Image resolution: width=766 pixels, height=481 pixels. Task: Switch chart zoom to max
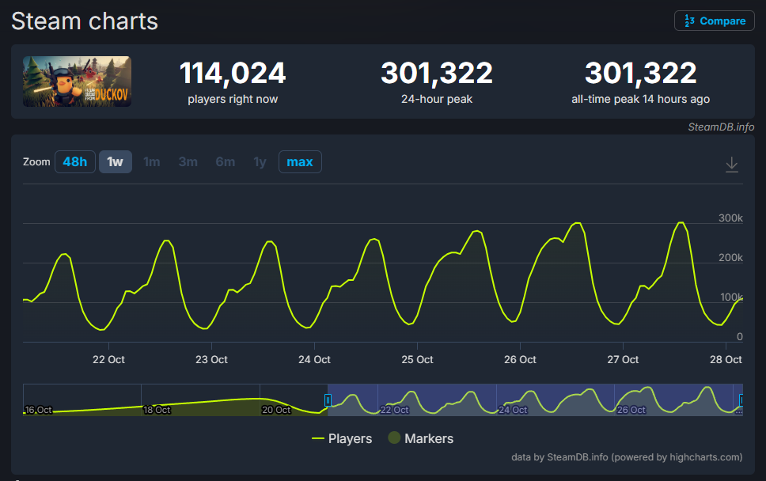(x=300, y=161)
